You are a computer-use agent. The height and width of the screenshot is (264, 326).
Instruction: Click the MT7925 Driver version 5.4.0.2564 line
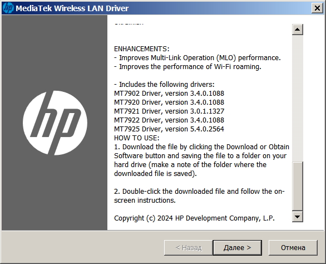169,129
